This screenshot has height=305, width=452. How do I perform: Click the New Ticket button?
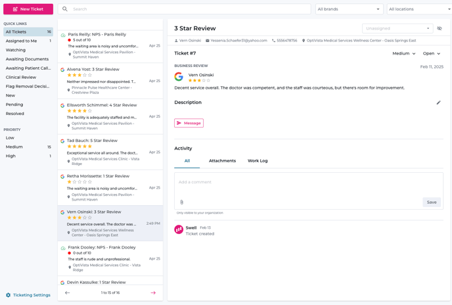click(x=28, y=9)
